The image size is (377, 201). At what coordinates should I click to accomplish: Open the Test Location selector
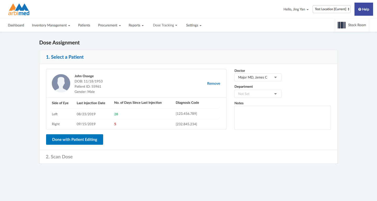pyautogui.click(x=331, y=9)
